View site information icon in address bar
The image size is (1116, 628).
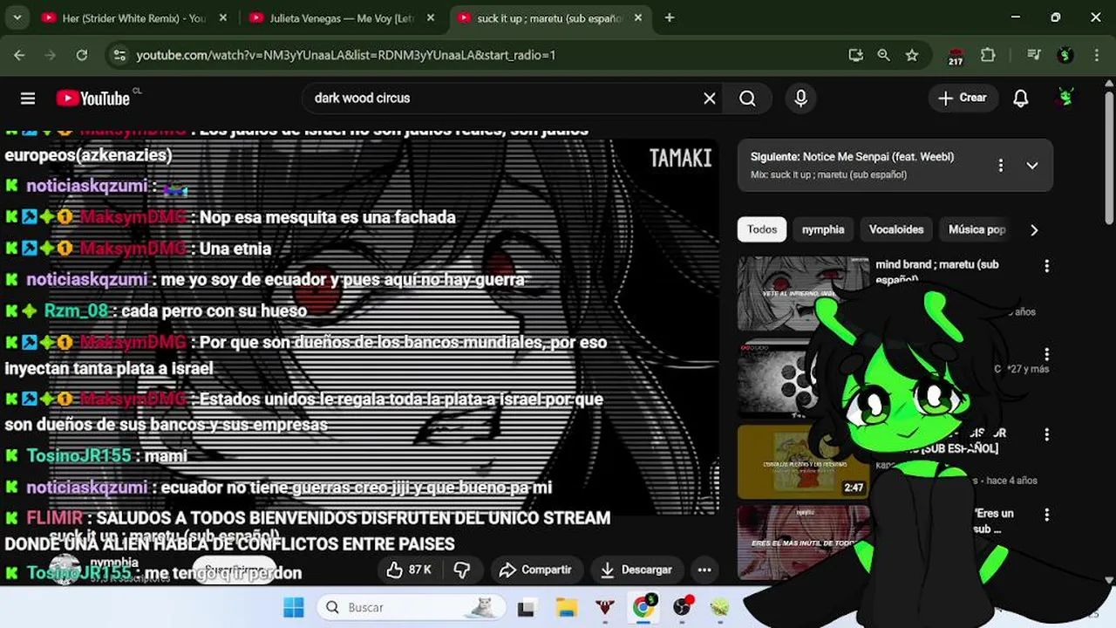pos(119,55)
